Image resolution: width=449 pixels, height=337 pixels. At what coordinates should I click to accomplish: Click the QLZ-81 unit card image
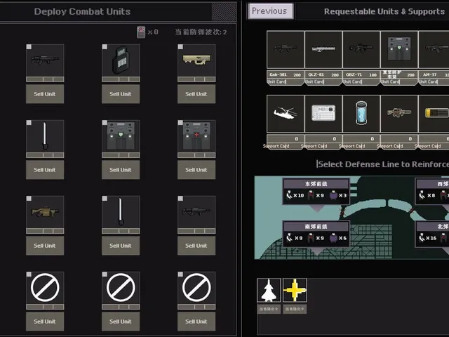(x=323, y=50)
